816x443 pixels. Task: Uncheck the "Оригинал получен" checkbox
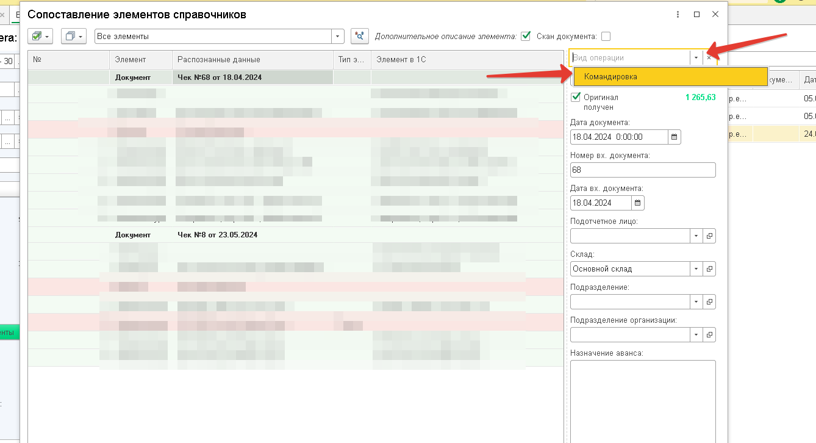(576, 97)
